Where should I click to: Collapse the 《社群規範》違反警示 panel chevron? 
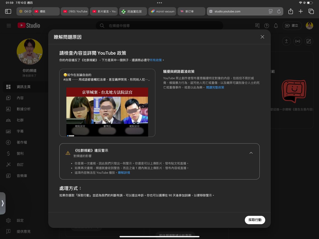coord(251,153)
